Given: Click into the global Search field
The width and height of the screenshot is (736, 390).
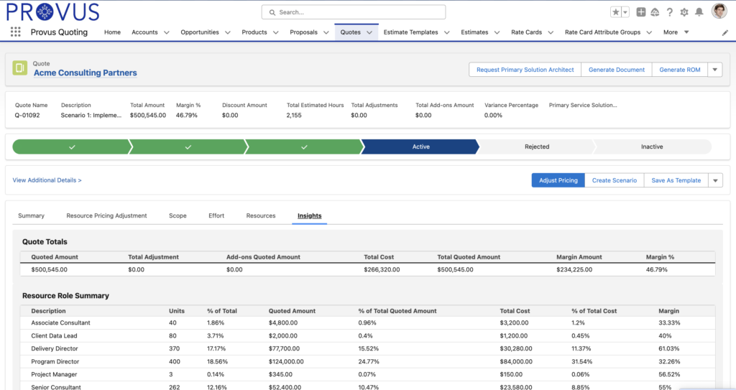Looking at the screenshot, I should [x=354, y=12].
